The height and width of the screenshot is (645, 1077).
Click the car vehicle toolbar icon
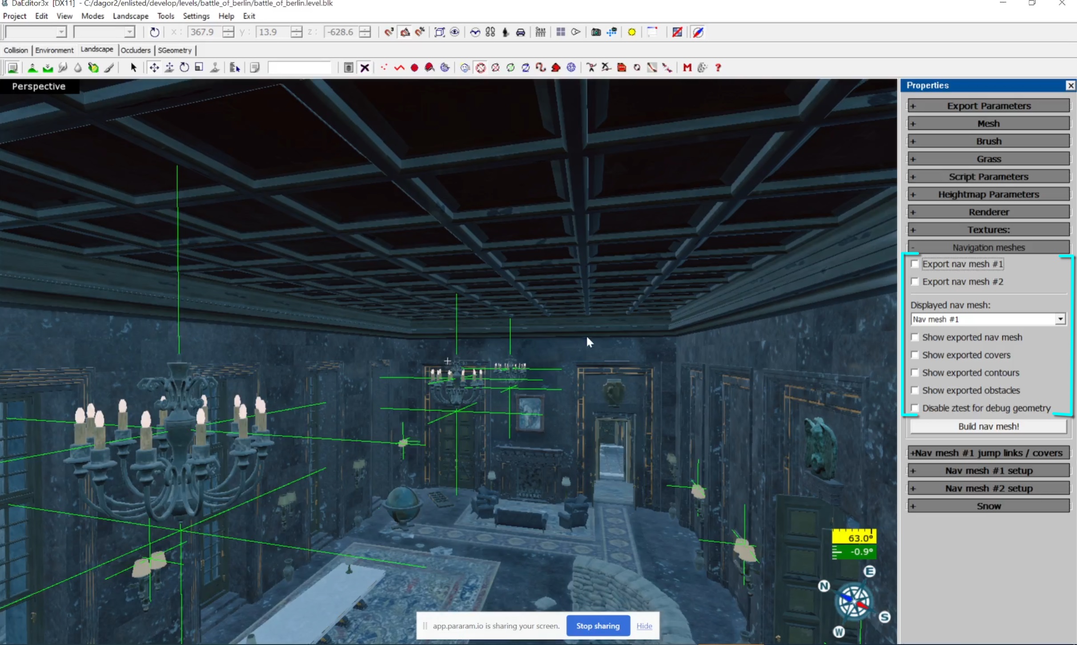point(520,32)
